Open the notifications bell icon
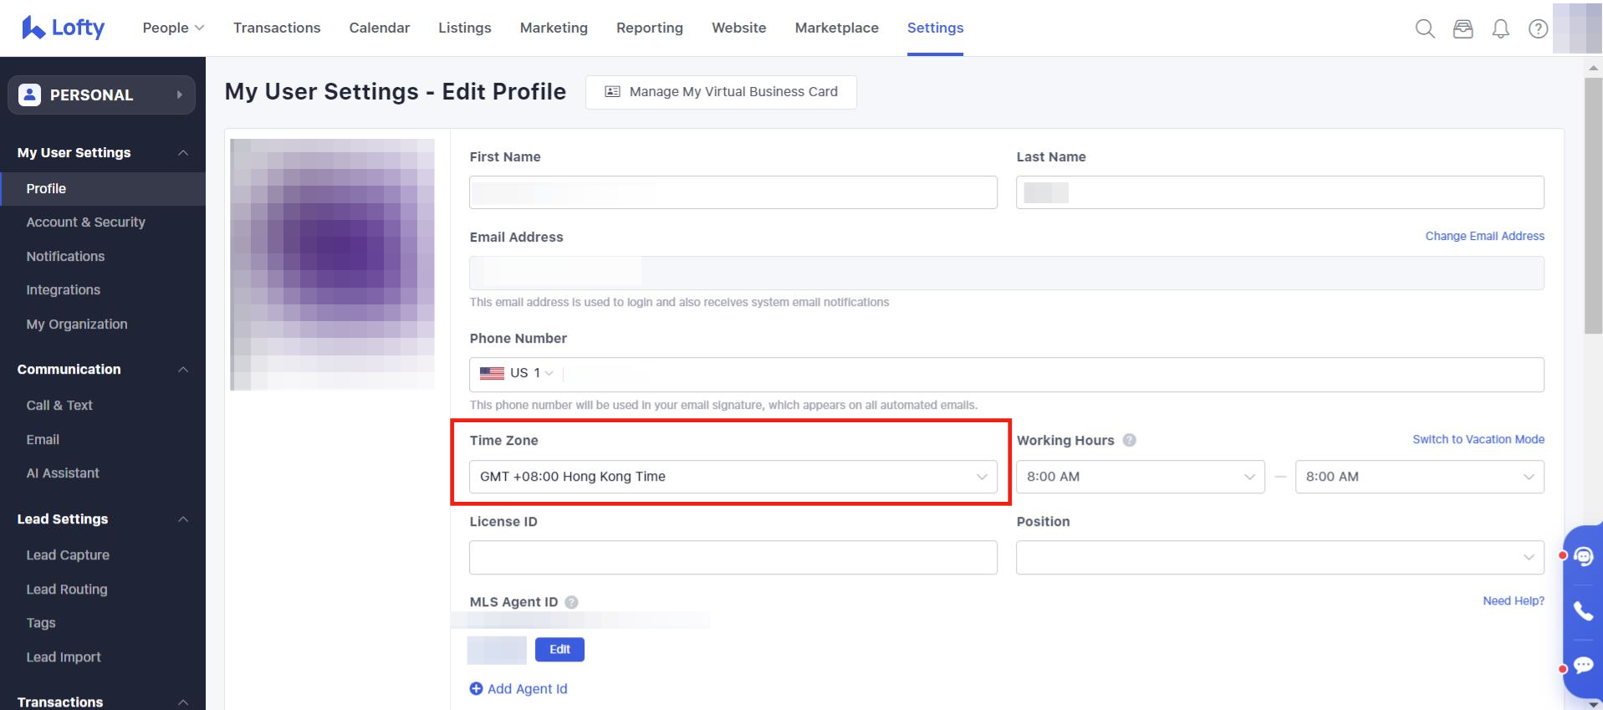1603x710 pixels. (1501, 29)
